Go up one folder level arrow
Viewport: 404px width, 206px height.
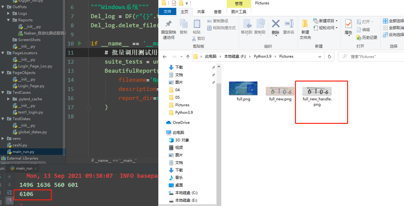click(x=188, y=57)
